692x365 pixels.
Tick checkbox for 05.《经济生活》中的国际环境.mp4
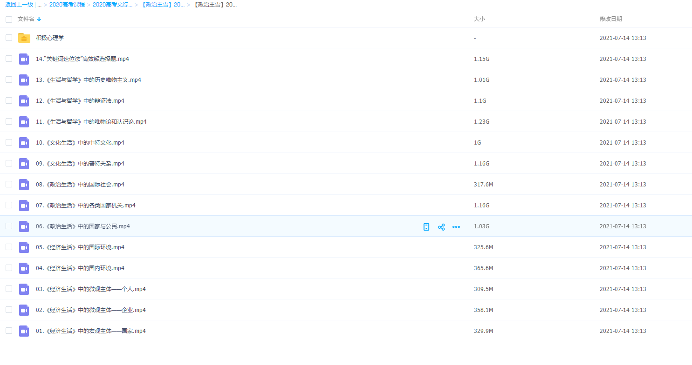9,247
